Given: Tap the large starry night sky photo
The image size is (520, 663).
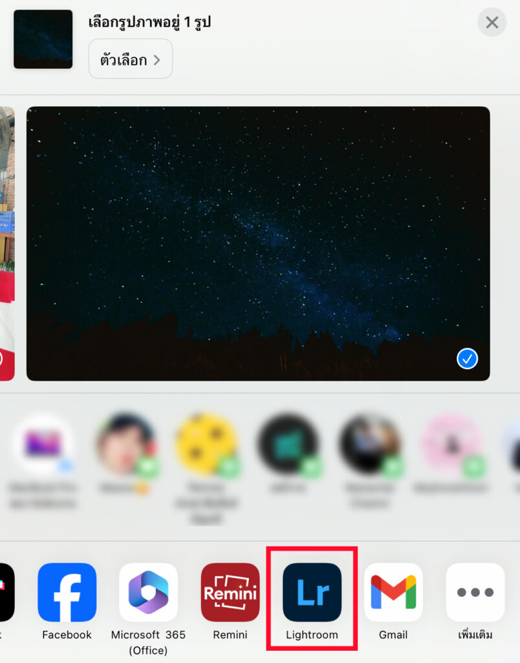Looking at the screenshot, I should pyautogui.click(x=257, y=243).
